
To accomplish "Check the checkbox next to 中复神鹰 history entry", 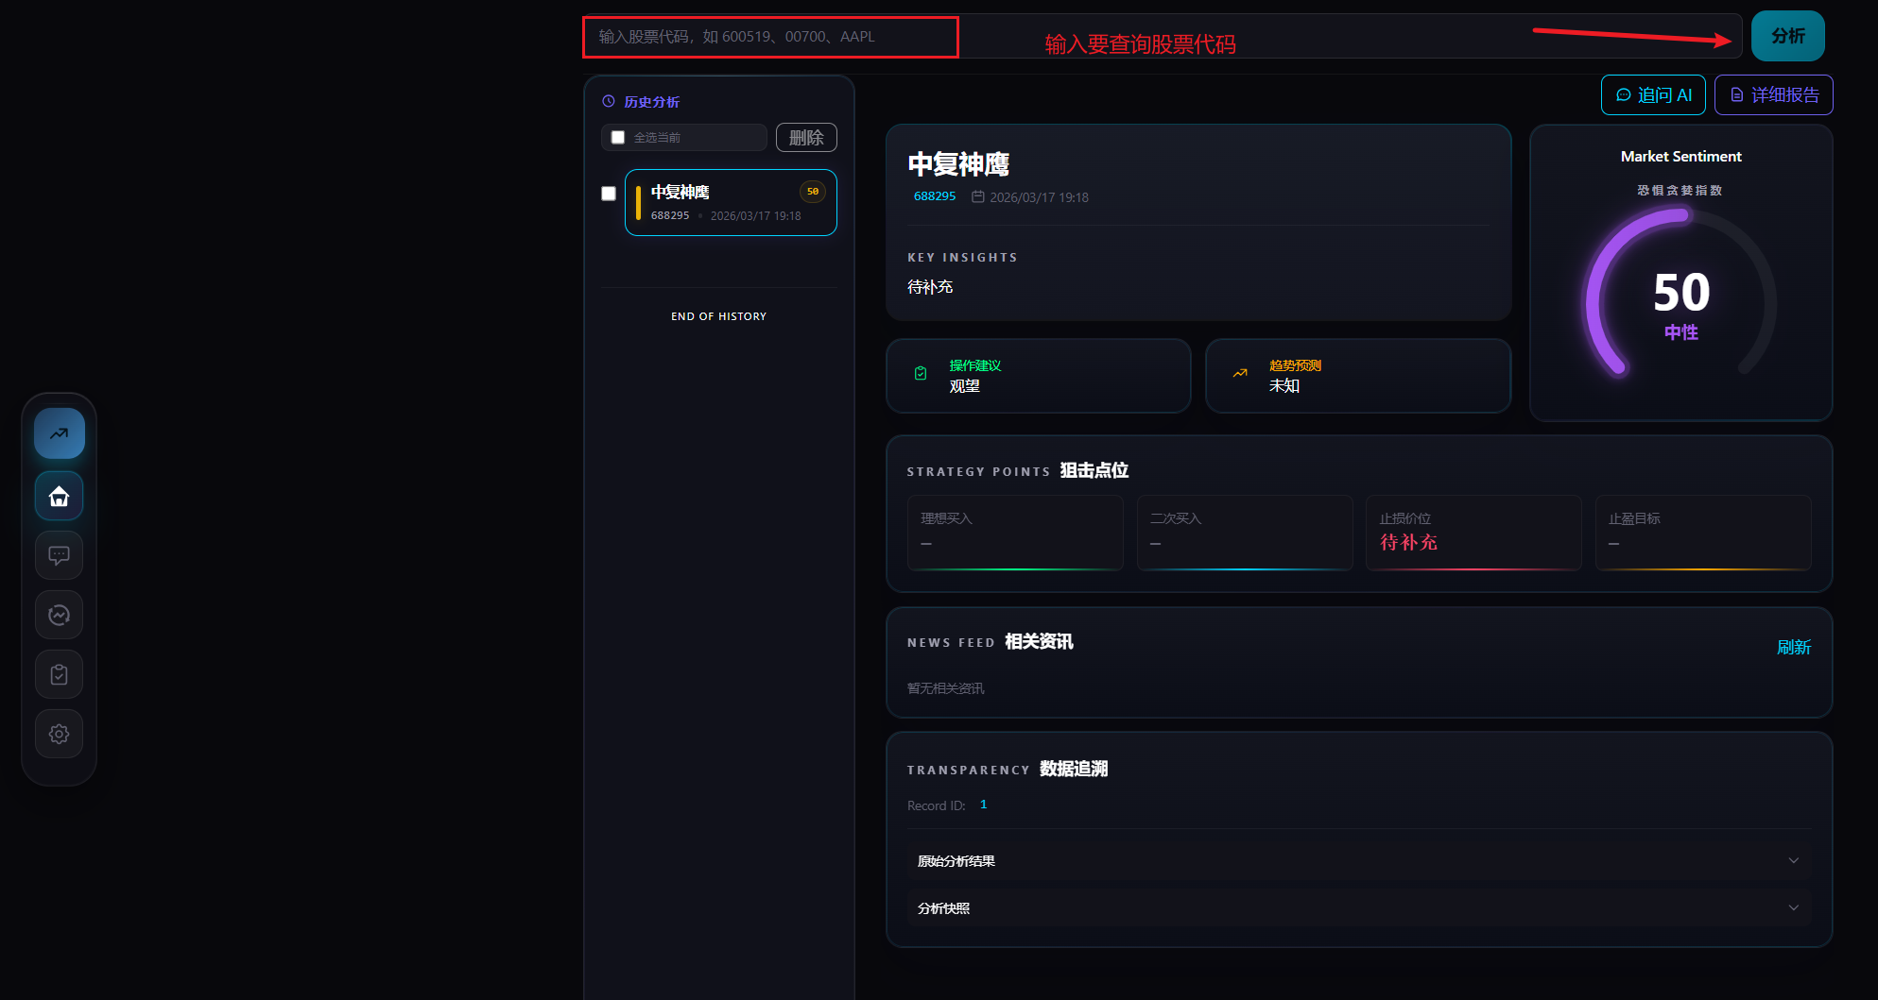I will point(608,194).
